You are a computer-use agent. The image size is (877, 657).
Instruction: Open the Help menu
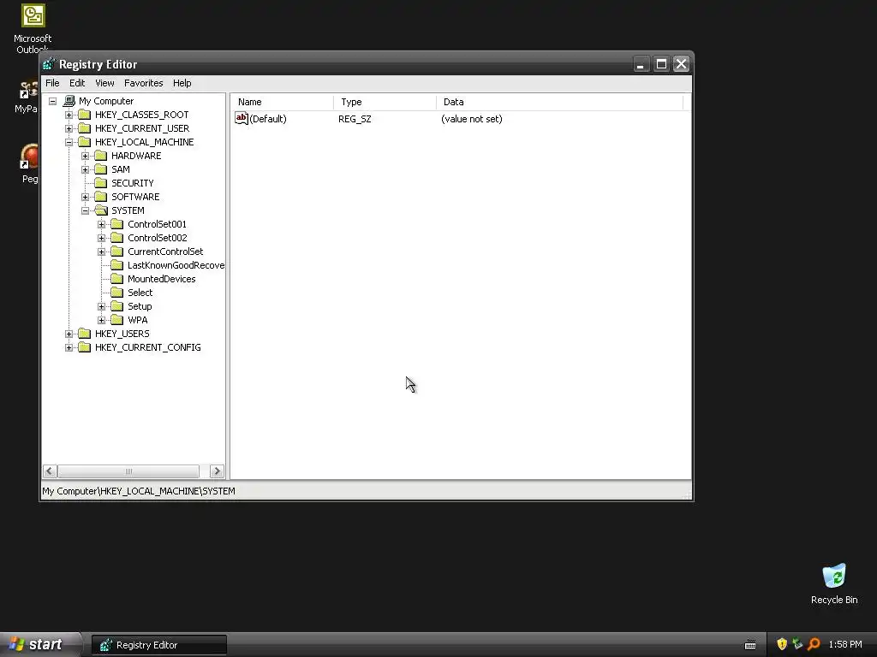tap(182, 83)
